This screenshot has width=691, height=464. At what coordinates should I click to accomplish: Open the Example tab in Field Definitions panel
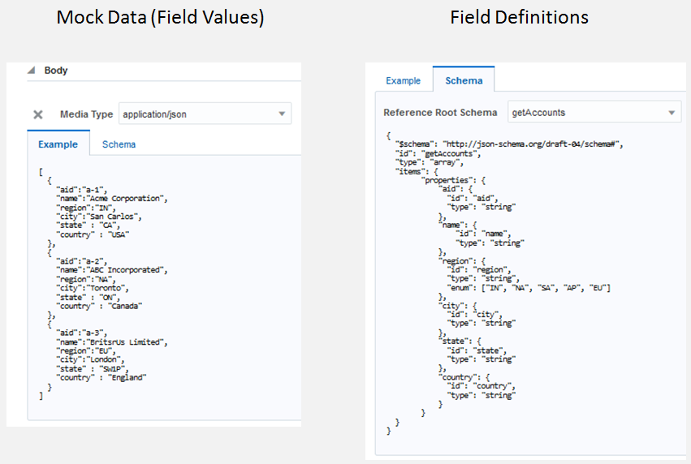403,80
